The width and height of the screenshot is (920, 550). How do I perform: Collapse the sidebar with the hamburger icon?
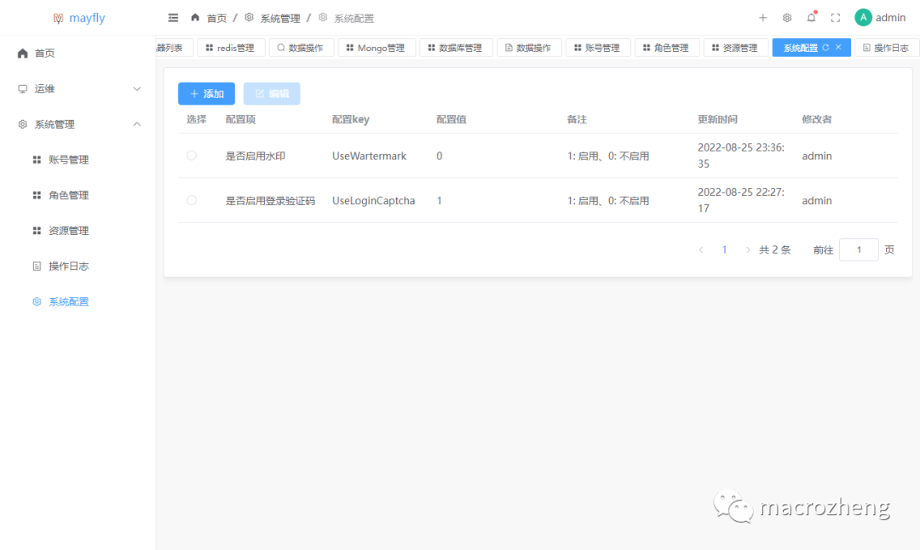coord(173,17)
